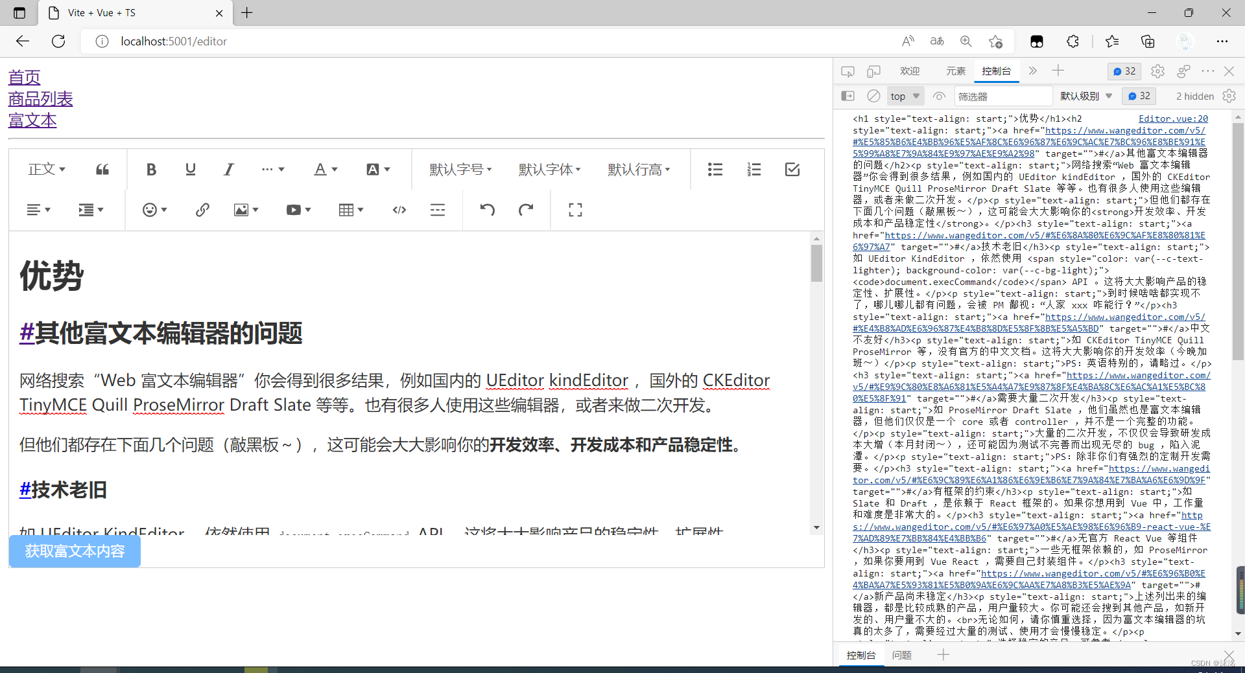1245x673 pixels.
Task: Open browser extensions puzzle icon
Action: point(1073,41)
